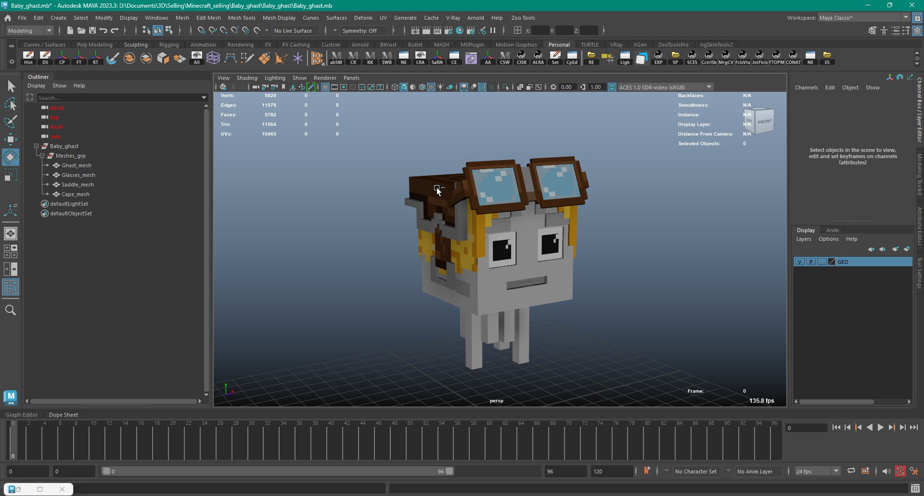Click the GEO layer color swatch
924x496 pixels.
(x=832, y=261)
